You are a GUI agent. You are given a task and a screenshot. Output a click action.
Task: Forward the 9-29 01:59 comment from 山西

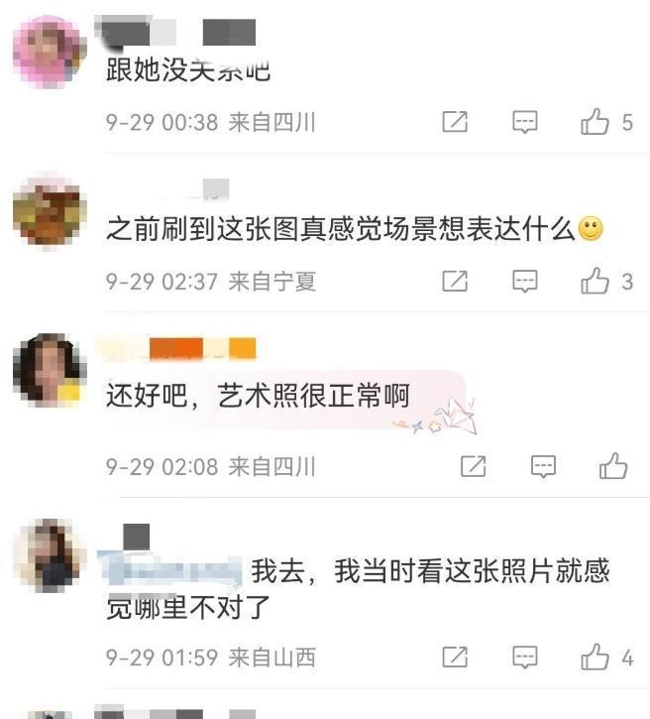tap(455, 658)
